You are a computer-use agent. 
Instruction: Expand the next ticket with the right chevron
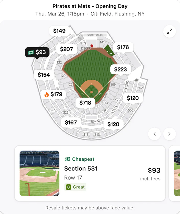(x=169, y=134)
